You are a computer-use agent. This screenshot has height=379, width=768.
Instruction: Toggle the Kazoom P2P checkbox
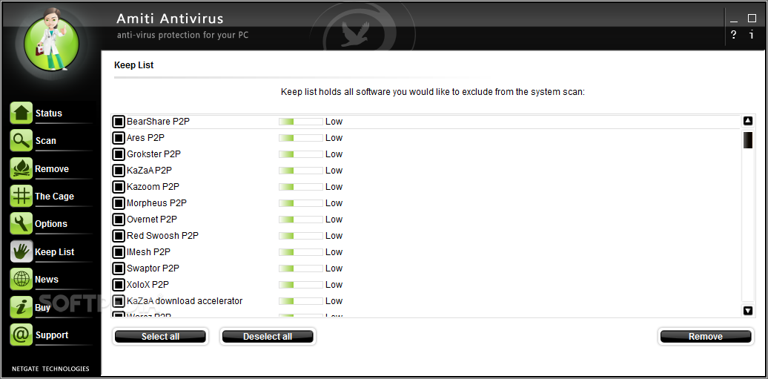pos(119,187)
